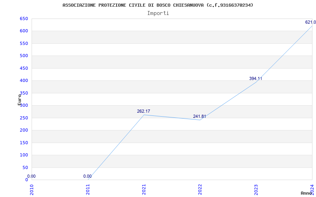Click the 241.81 data label
316x197 pixels.
pos(199,116)
